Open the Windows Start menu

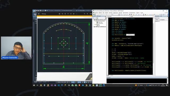coord(34,85)
